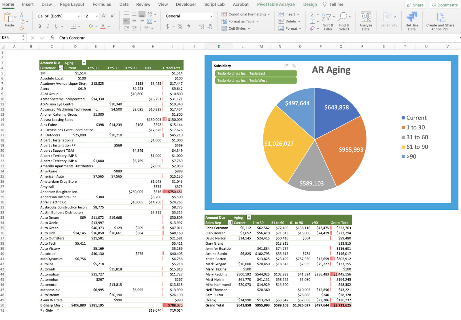The image size is (461, 320).
Task: Click the formula bar containing Chris Corcoran
Action: click(258, 38)
